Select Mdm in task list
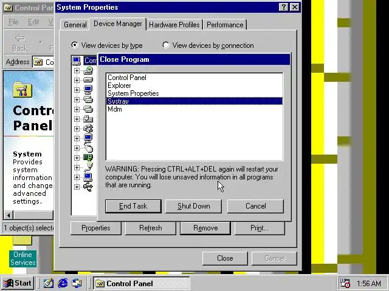This screenshot has width=389, height=291. tap(194, 109)
